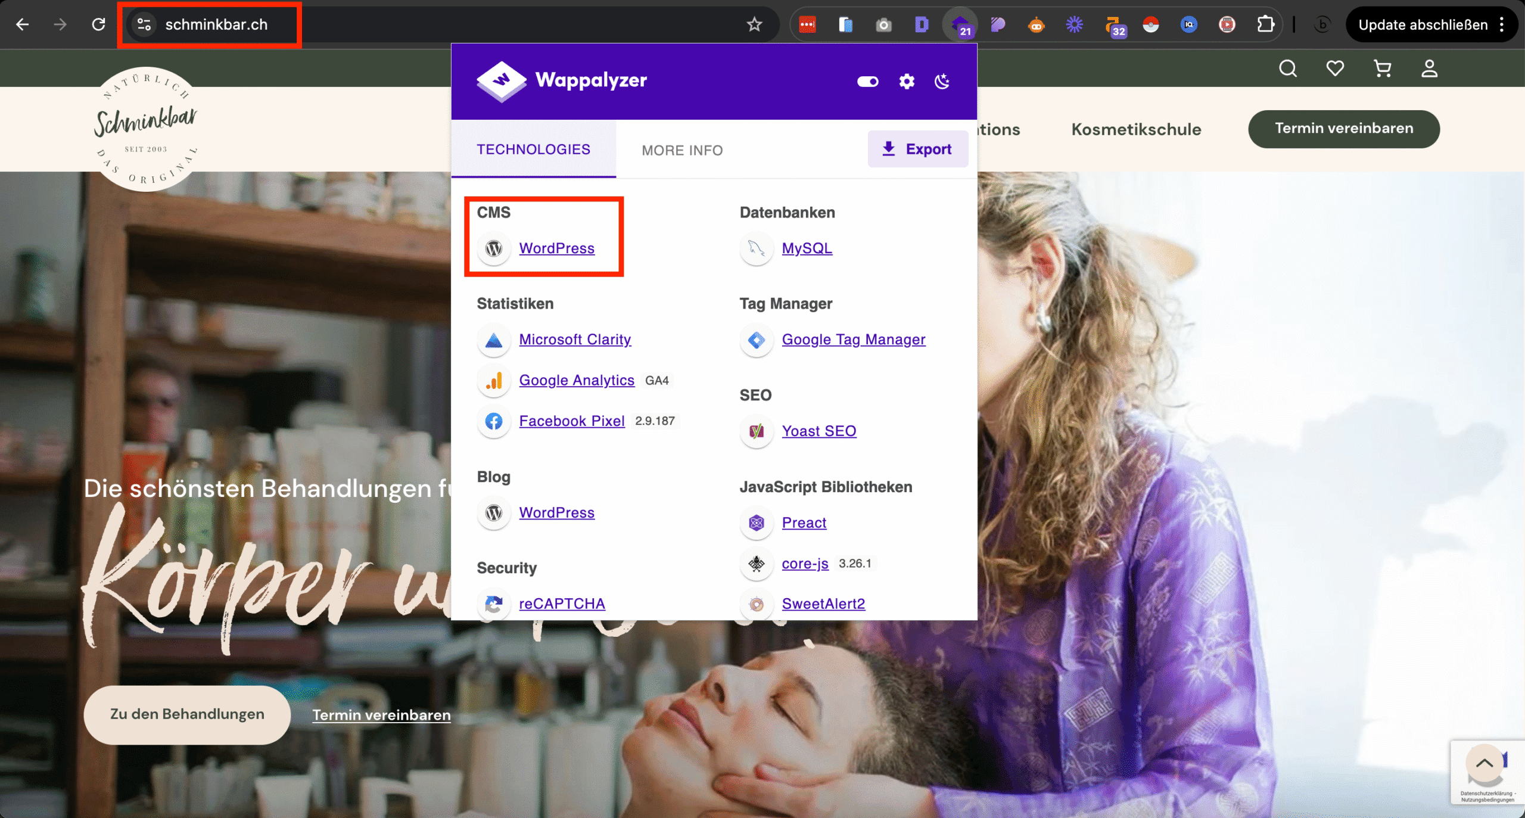The width and height of the screenshot is (1525, 818).
Task: Open Wappalyzer settings gear
Action: coord(907,82)
